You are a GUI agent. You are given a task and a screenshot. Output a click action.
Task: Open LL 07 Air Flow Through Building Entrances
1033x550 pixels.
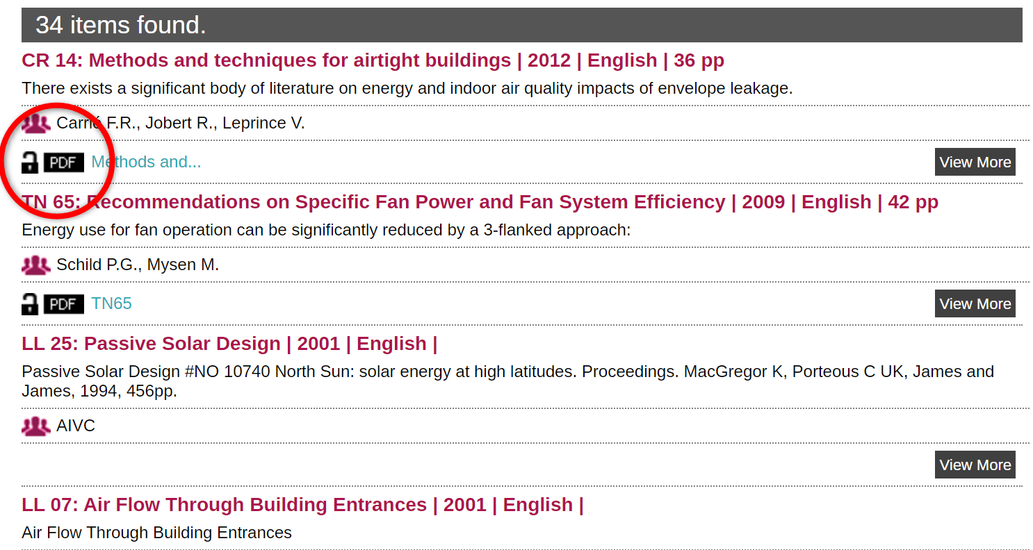click(x=302, y=505)
